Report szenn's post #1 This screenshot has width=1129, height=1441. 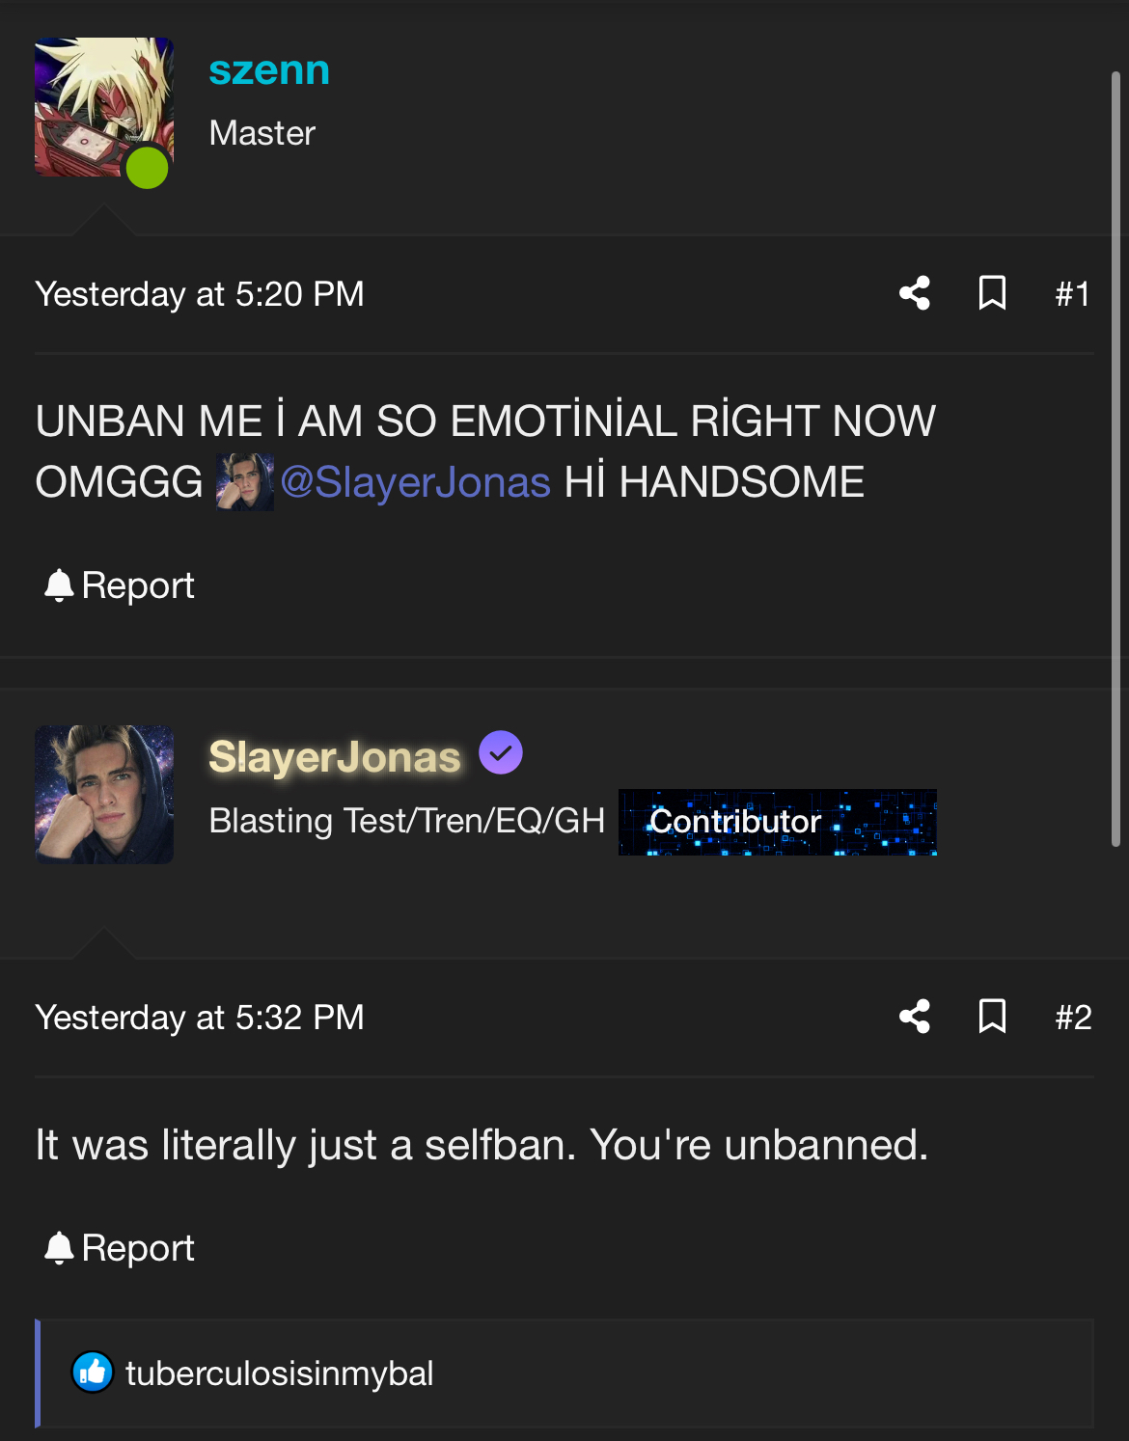point(120,585)
